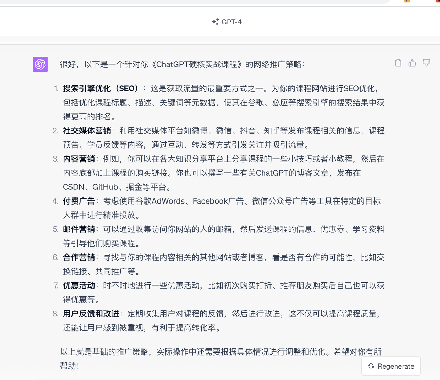This screenshot has width=440, height=380.
Task: Select the 付费广告 list item text
Action: click(x=79, y=201)
